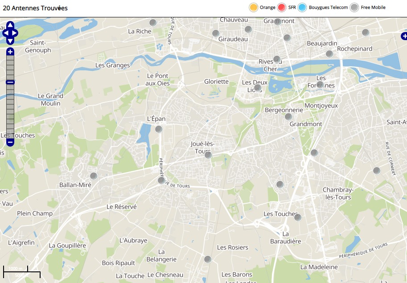Click the antenna marker near La Riche

click(x=153, y=23)
